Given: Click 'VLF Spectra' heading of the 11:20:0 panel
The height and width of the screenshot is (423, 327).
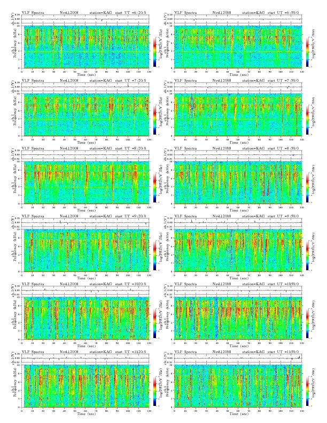Looking at the screenshot, I should 33,352.
